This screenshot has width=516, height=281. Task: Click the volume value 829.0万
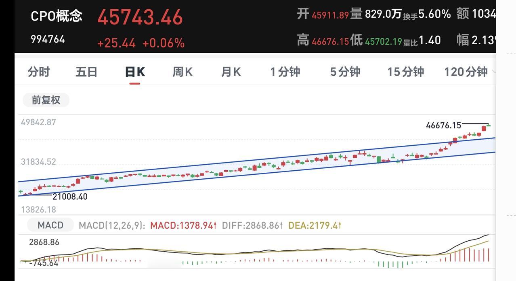click(x=383, y=14)
